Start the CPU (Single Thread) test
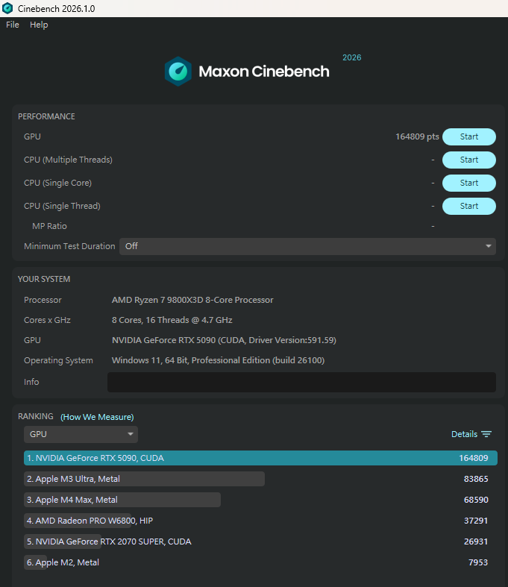 (469, 207)
